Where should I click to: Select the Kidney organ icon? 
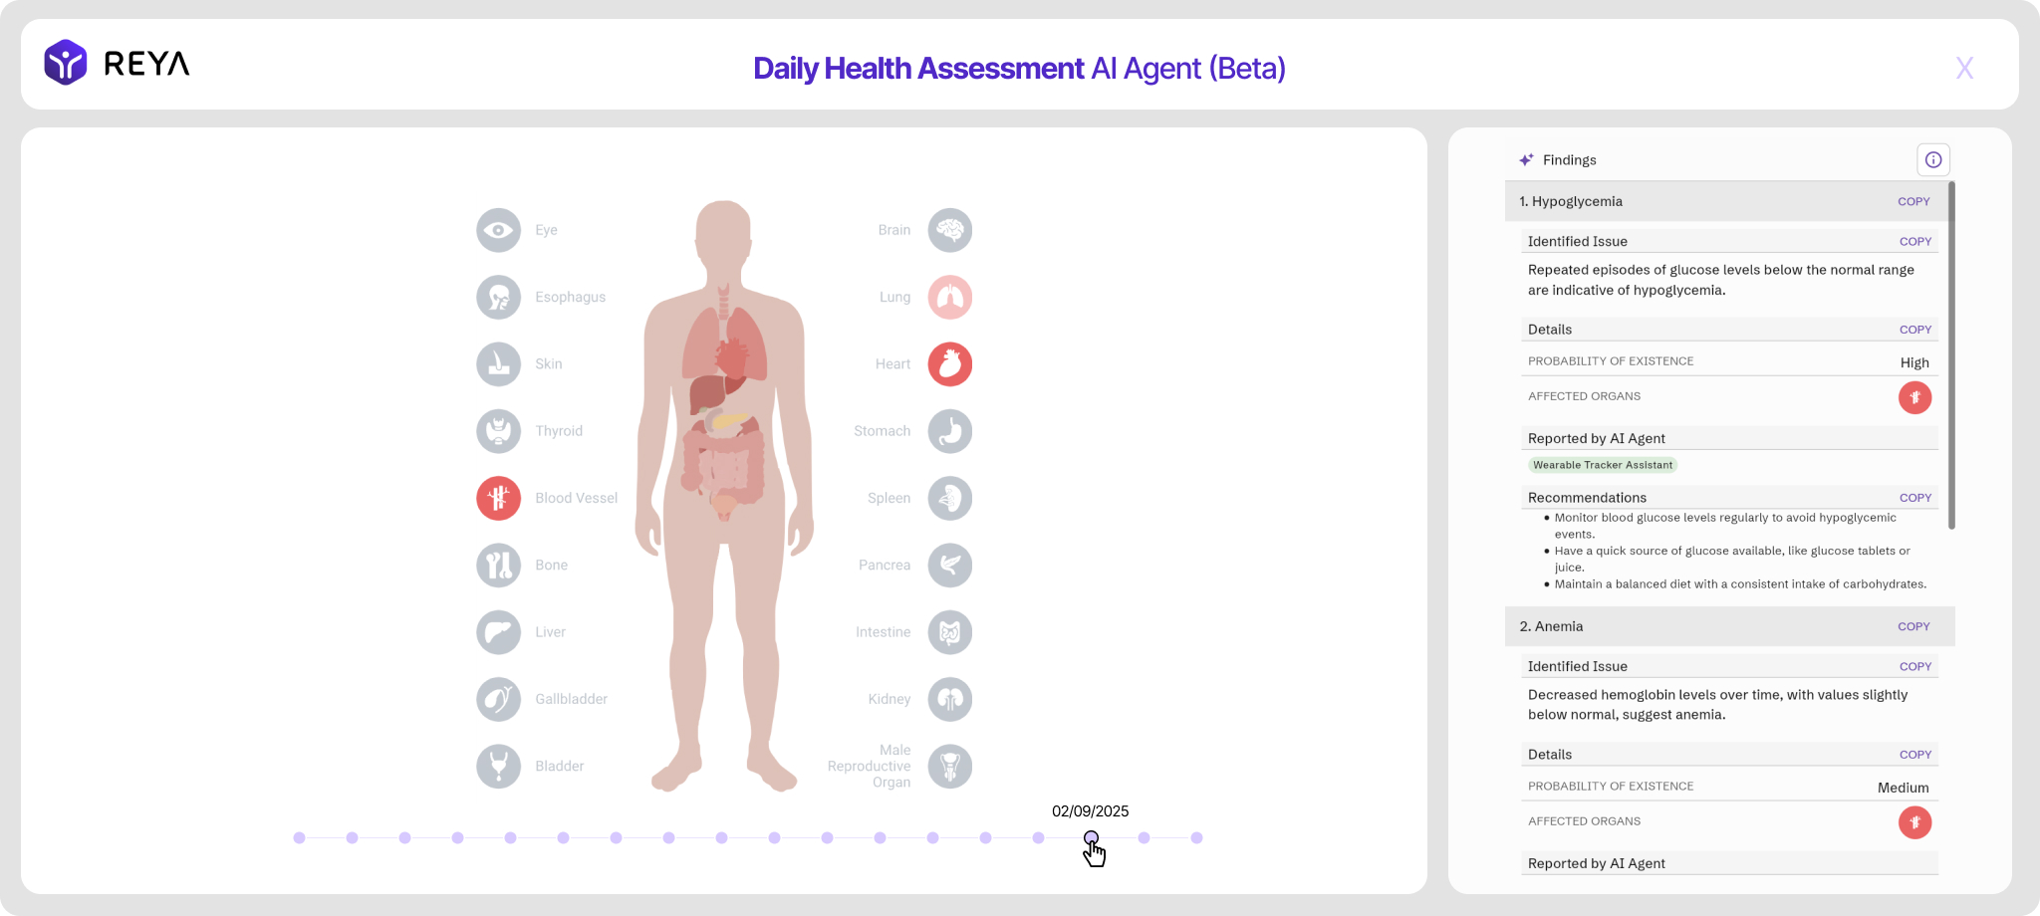click(949, 699)
